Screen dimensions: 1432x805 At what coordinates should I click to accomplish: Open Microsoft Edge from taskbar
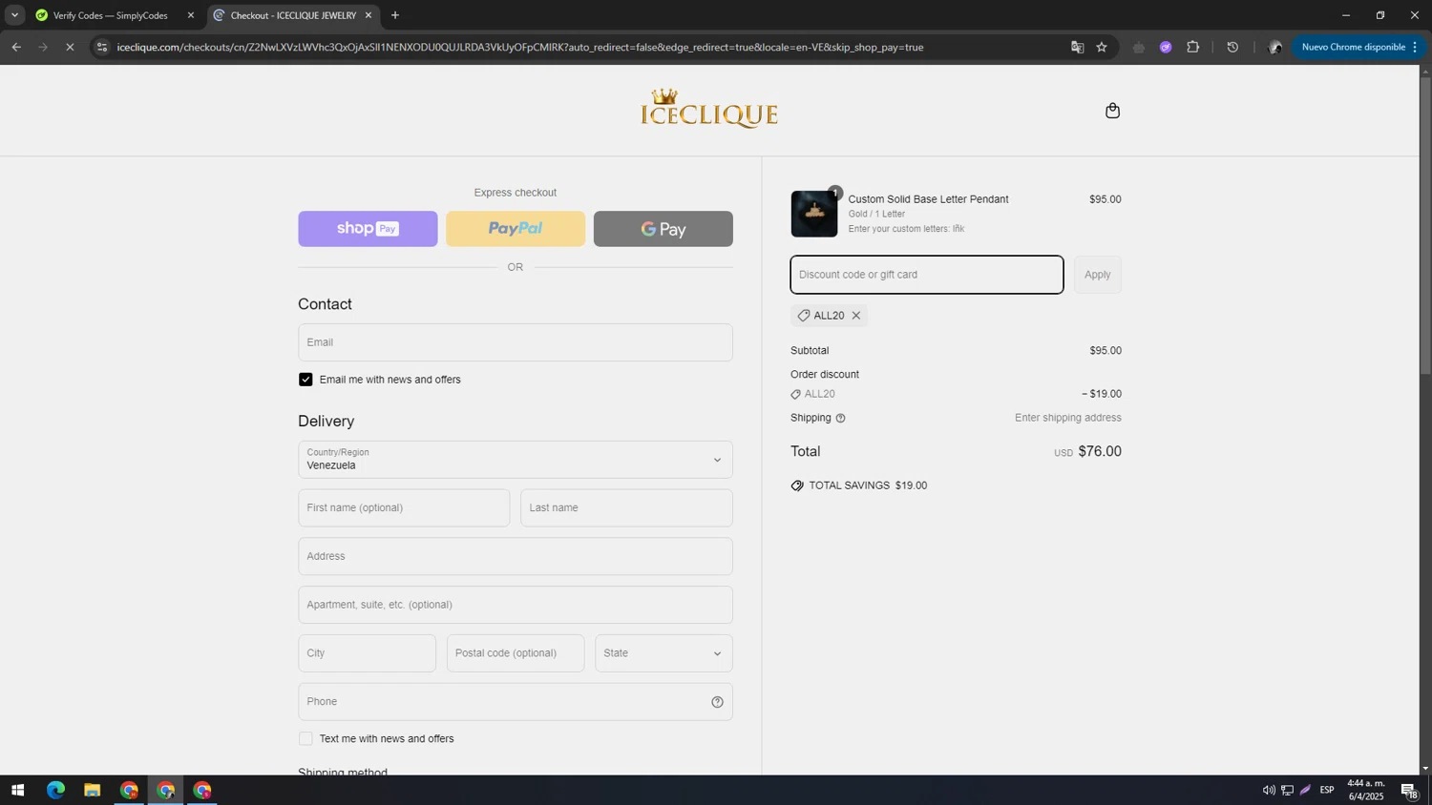click(x=55, y=791)
